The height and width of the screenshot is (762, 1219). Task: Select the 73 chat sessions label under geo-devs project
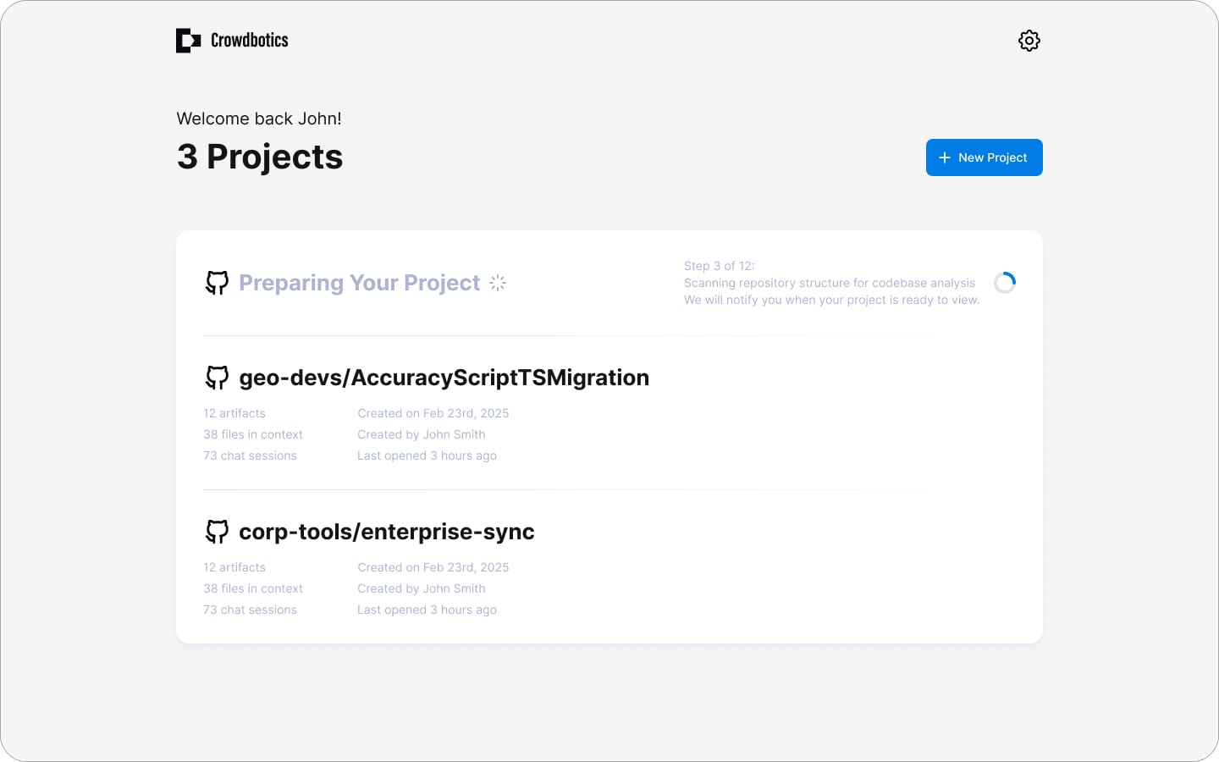point(250,456)
